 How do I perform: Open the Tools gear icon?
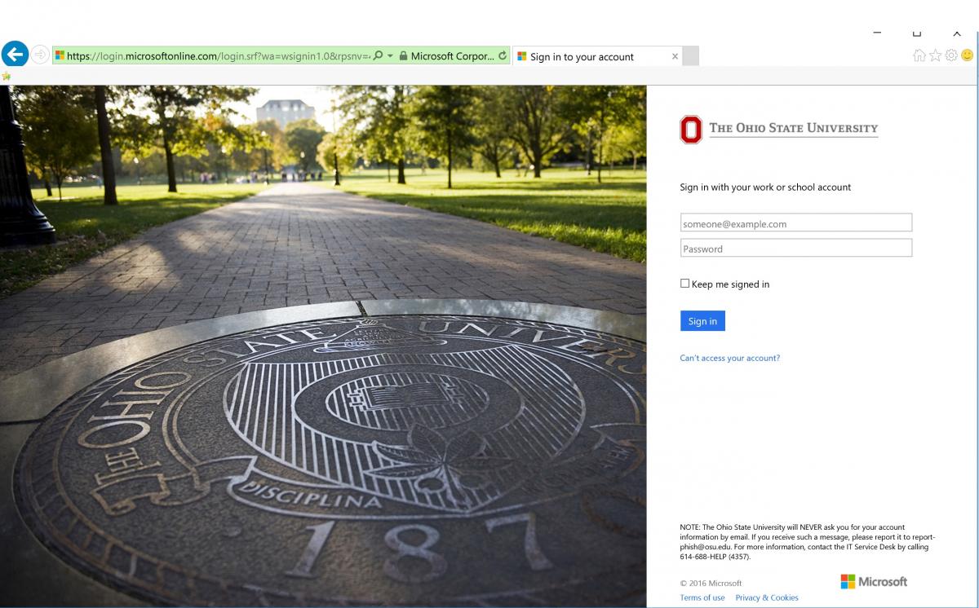951,55
